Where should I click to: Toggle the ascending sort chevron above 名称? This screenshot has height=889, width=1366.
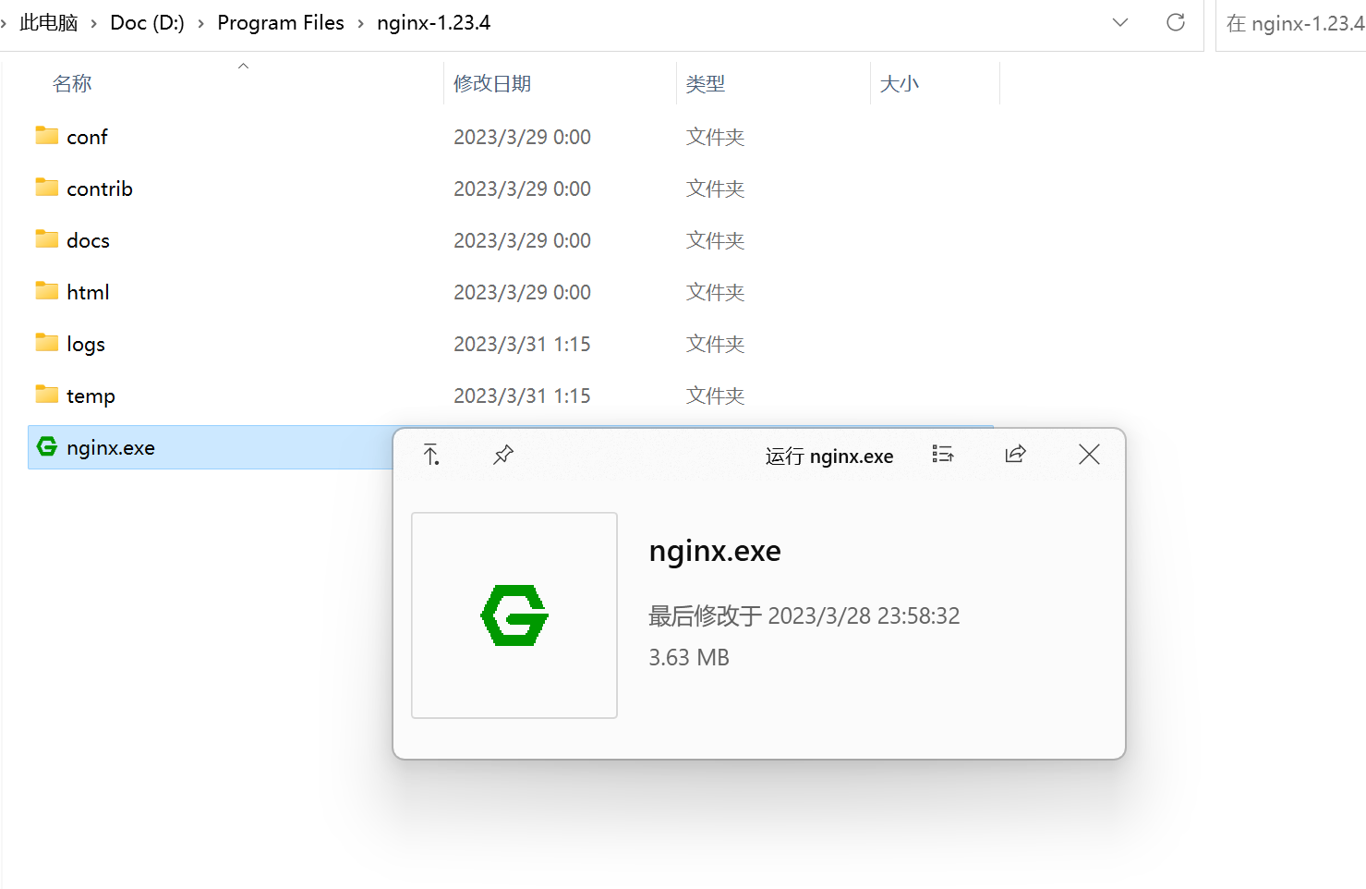point(243,65)
